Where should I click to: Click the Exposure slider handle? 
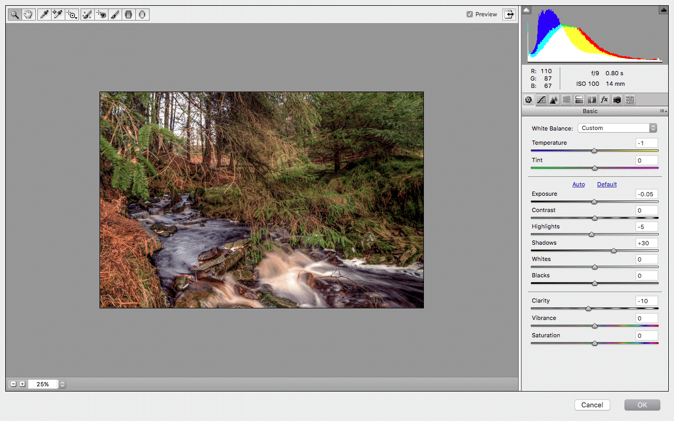point(594,202)
